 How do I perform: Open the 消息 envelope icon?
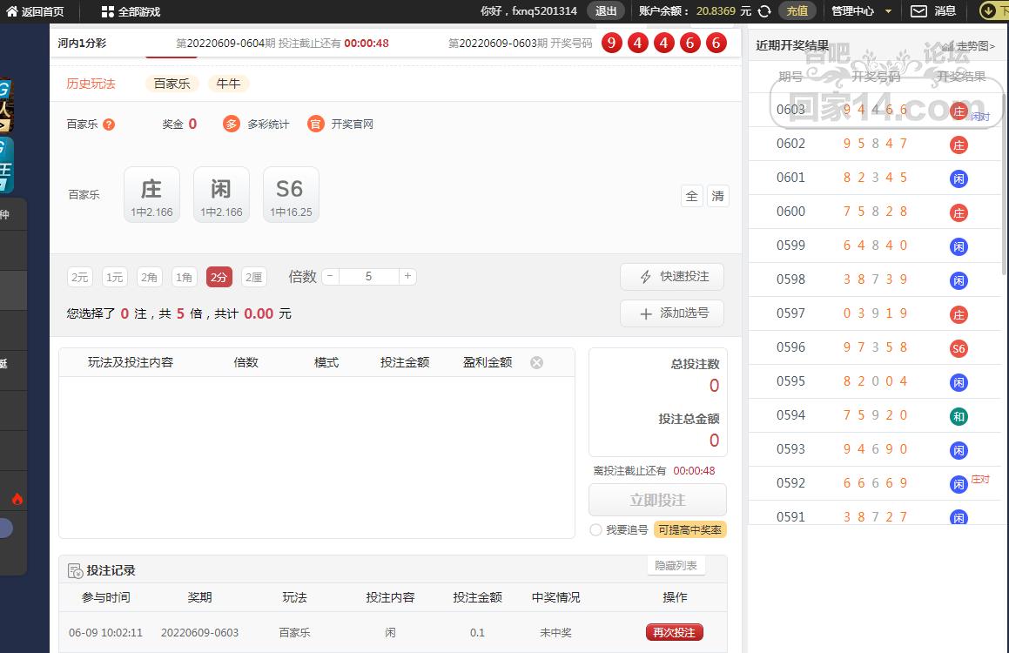(918, 11)
